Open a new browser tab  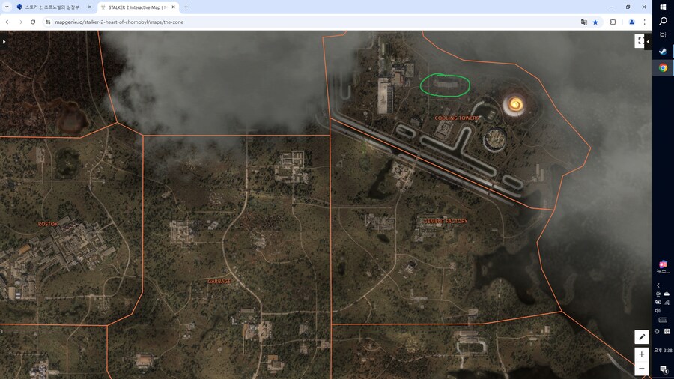pyautogui.click(x=186, y=7)
